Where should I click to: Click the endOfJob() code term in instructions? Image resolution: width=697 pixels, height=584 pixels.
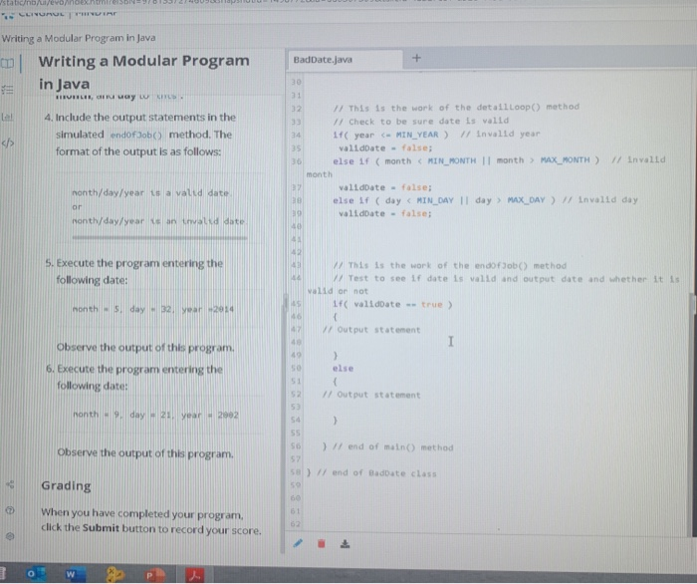(x=136, y=136)
